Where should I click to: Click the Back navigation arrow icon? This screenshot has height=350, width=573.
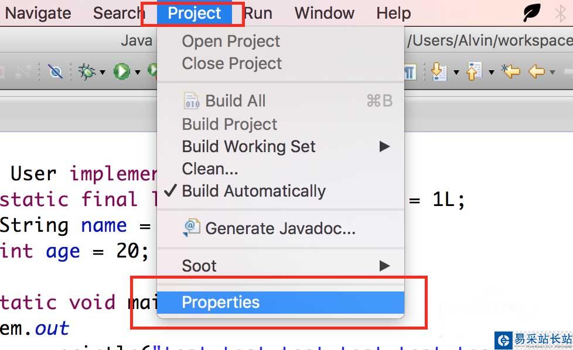pyautogui.click(x=537, y=72)
